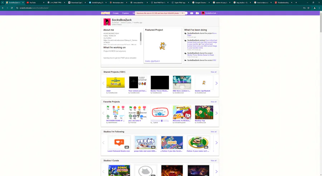Click the SocksBoxZack profile avatar picture
The image size is (322, 176).
click(107, 22)
